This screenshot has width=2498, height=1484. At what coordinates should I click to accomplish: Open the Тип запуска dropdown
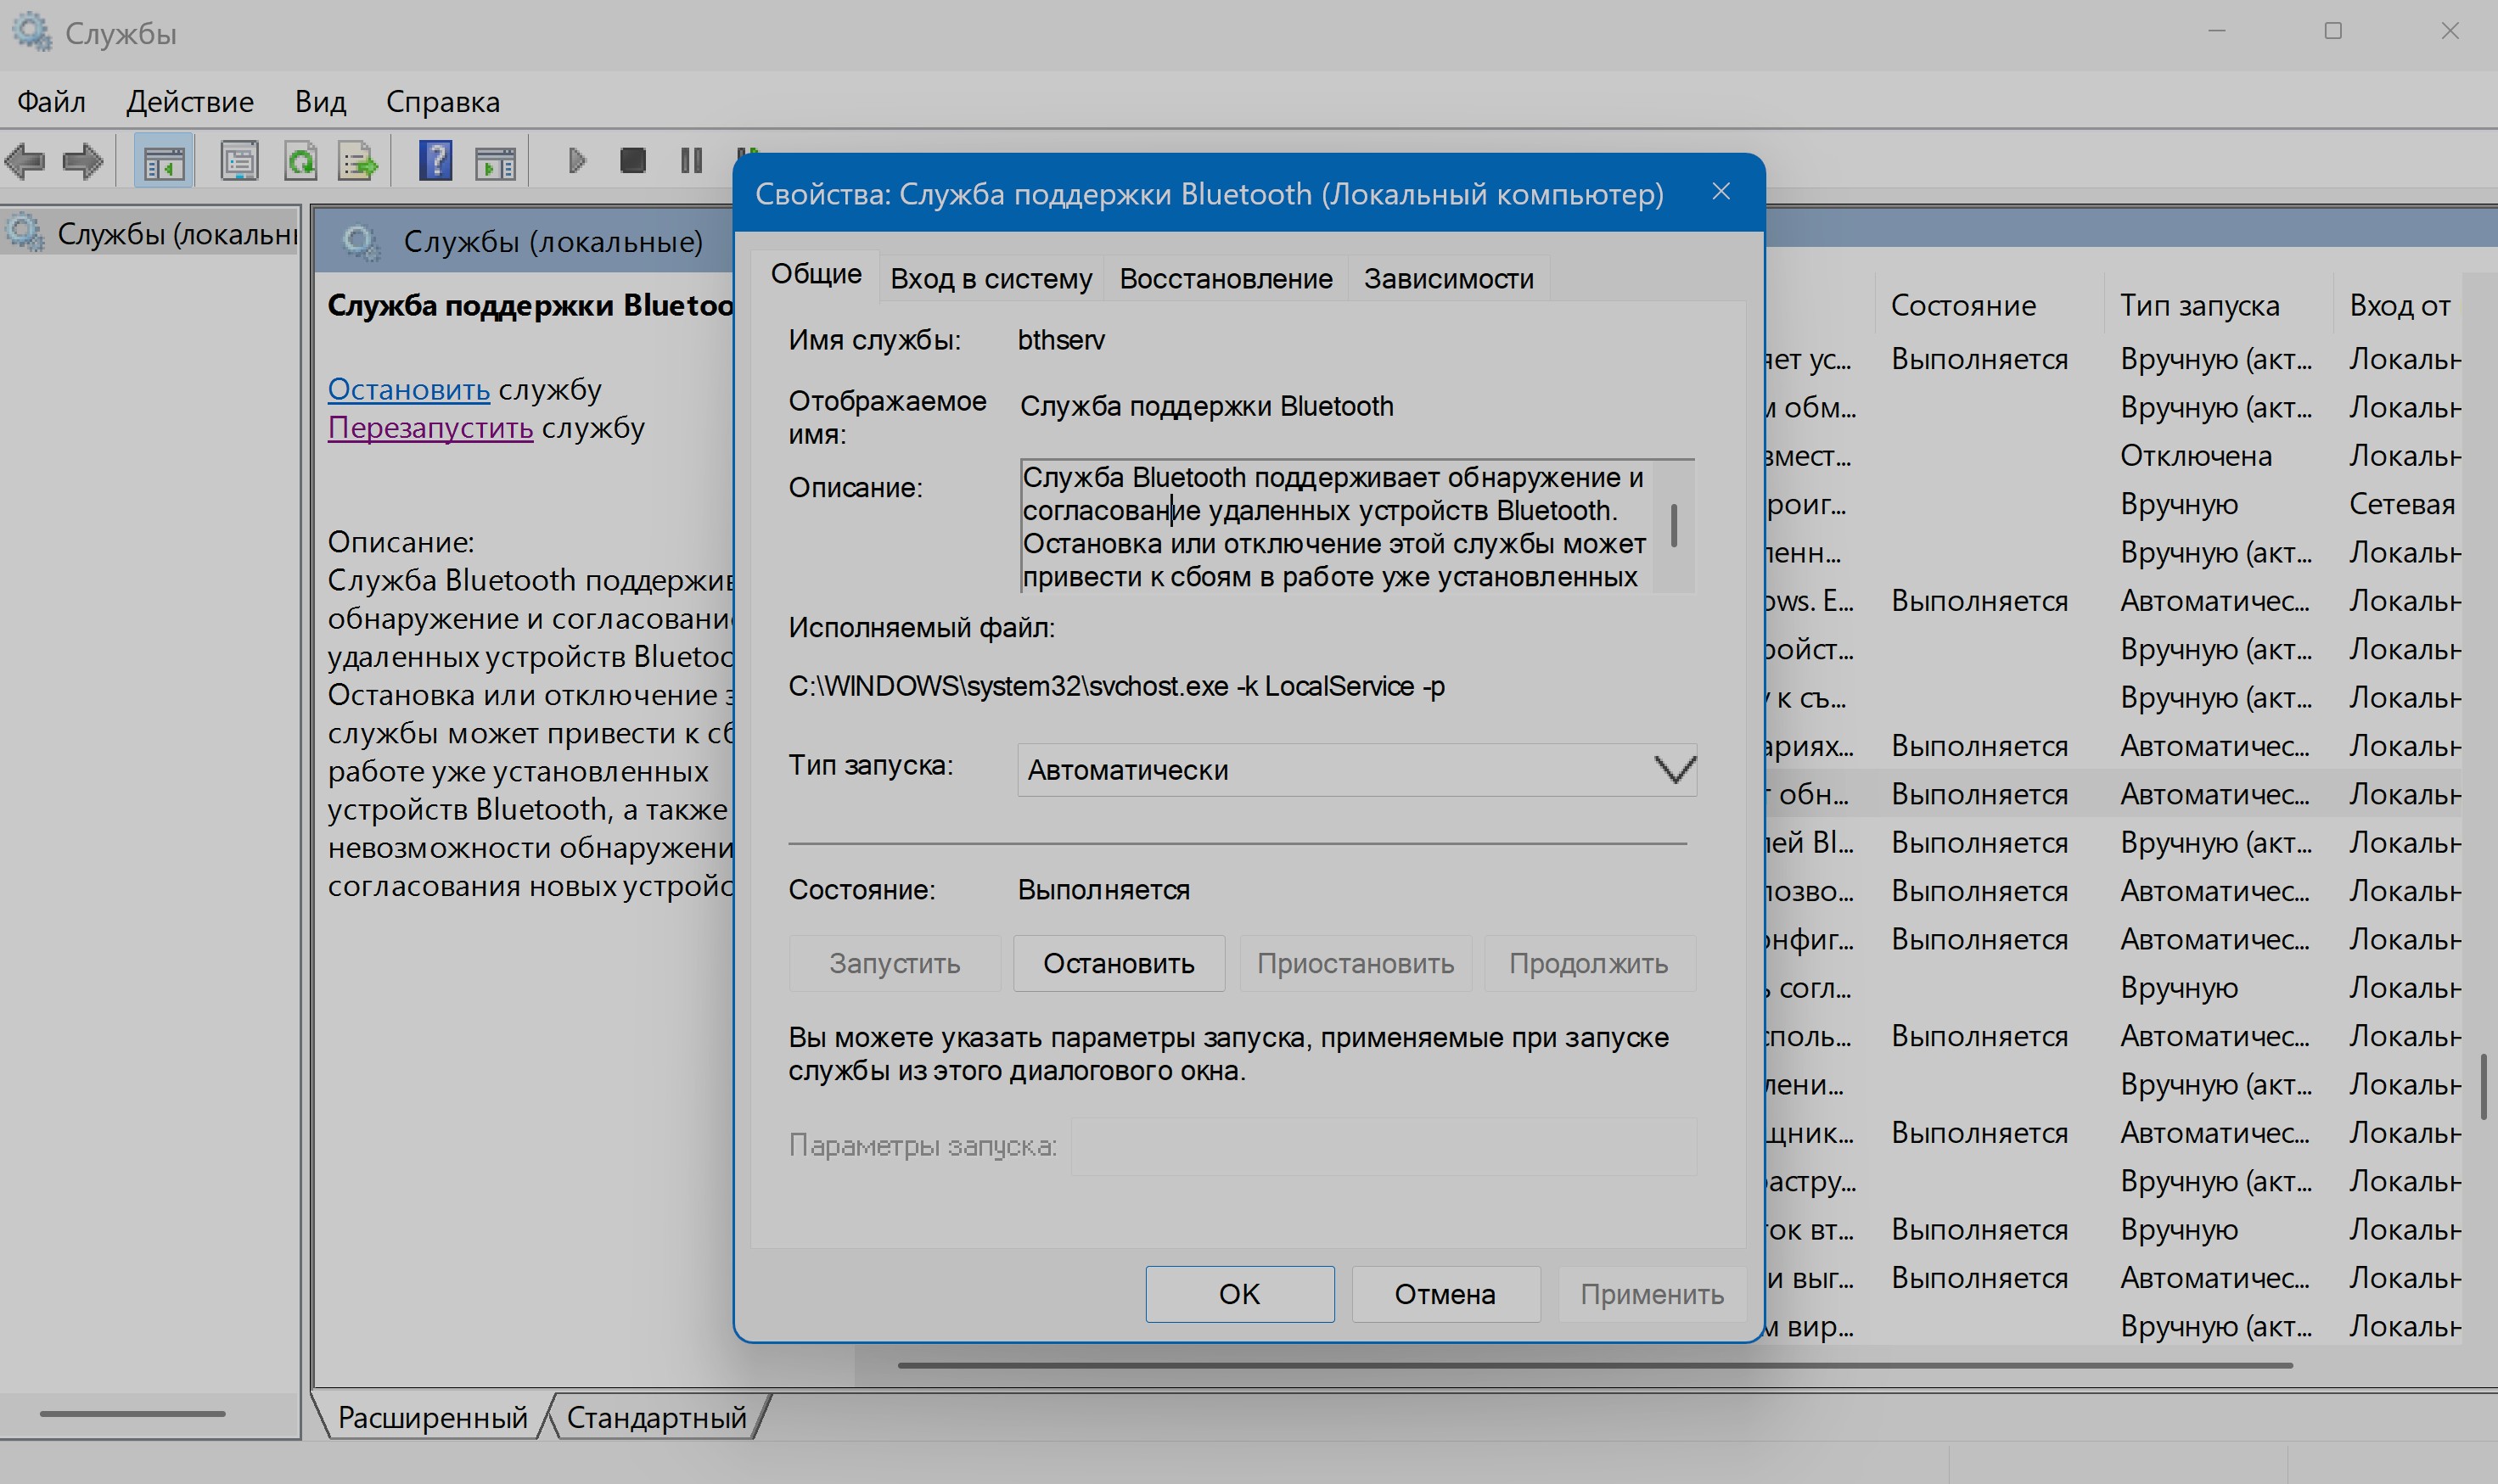click(x=1356, y=770)
